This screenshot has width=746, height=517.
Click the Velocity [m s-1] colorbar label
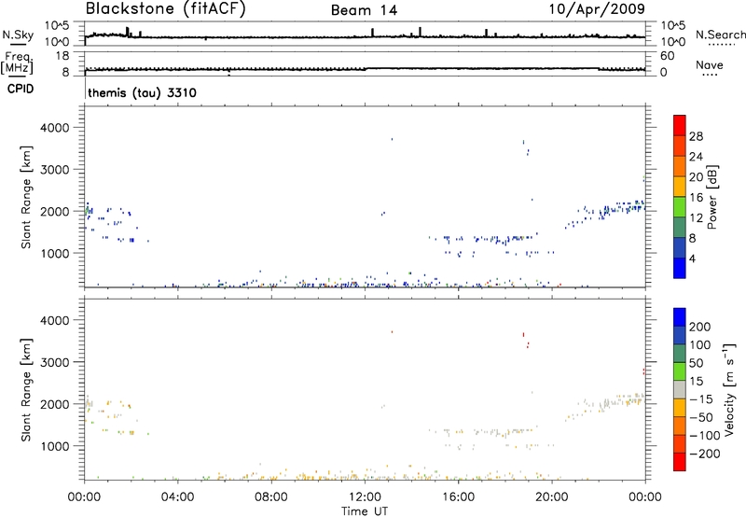[729, 389]
